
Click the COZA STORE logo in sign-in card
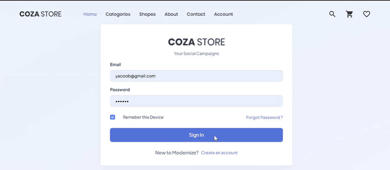point(196,42)
